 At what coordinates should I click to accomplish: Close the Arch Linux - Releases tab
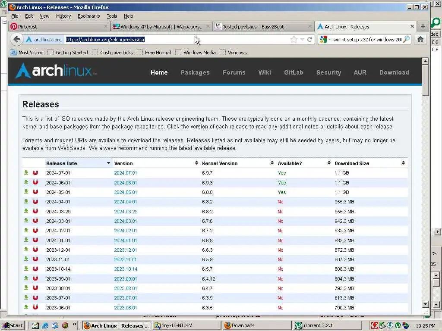[x=412, y=26]
